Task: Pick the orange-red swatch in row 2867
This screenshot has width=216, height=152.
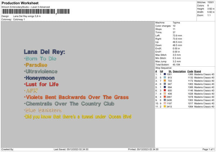Action: pyautogui.click(x=165, y=97)
